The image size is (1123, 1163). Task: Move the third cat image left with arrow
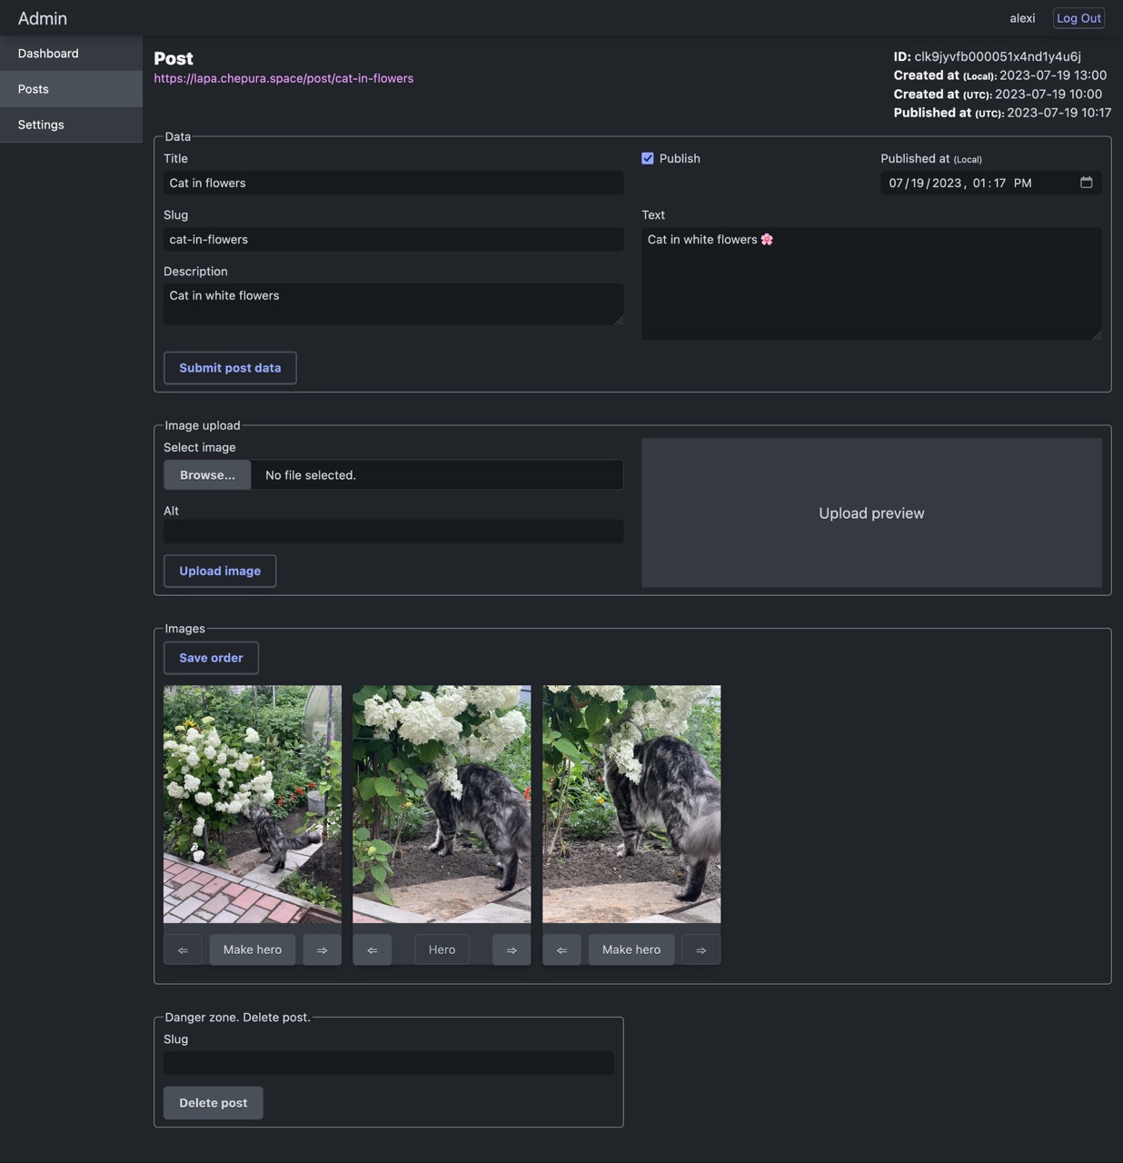(561, 949)
